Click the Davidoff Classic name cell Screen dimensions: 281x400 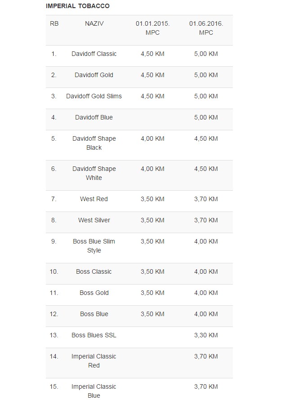click(94, 54)
